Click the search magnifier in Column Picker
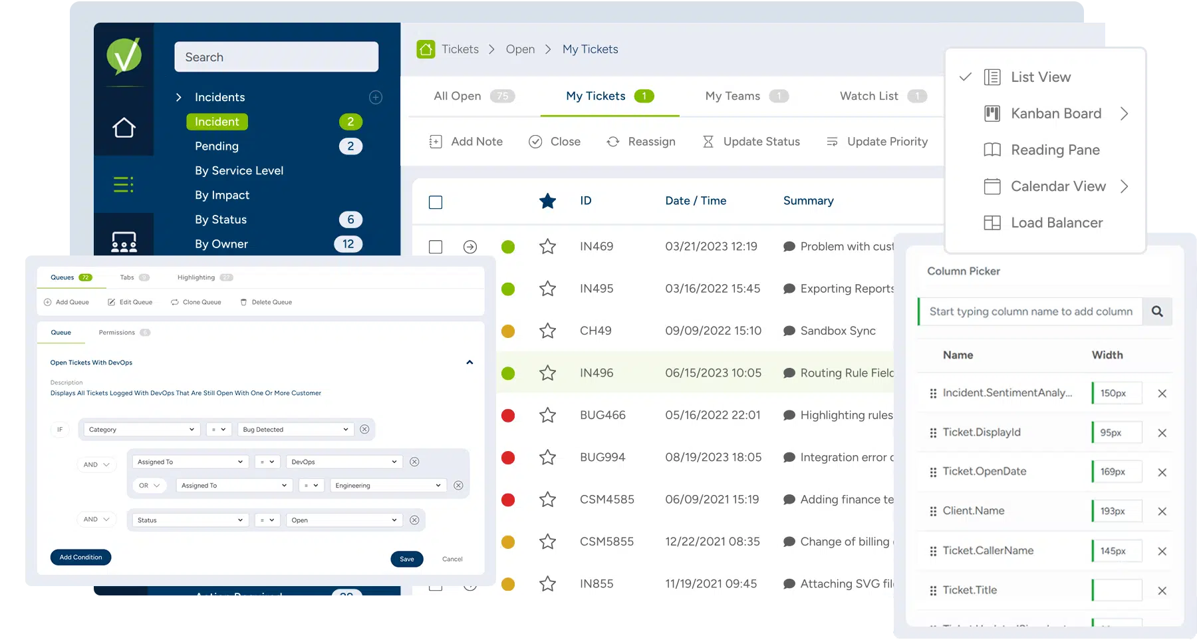Screen dimensions: 1197x642 pyautogui.click(x=1157, y=311)
